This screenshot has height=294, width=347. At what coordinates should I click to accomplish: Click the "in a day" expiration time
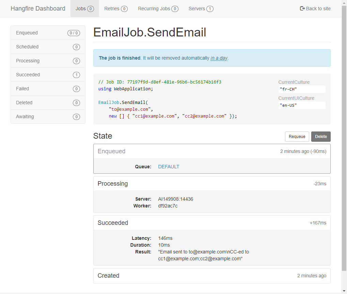tap(219, 58)
